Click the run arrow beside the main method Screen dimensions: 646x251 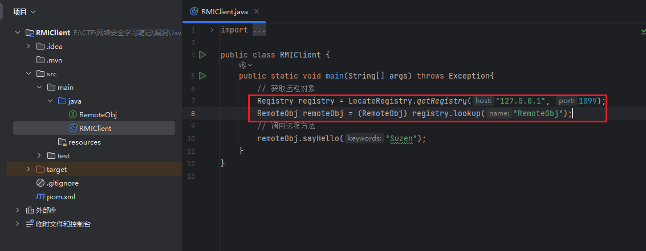click(x=202, y=76)
